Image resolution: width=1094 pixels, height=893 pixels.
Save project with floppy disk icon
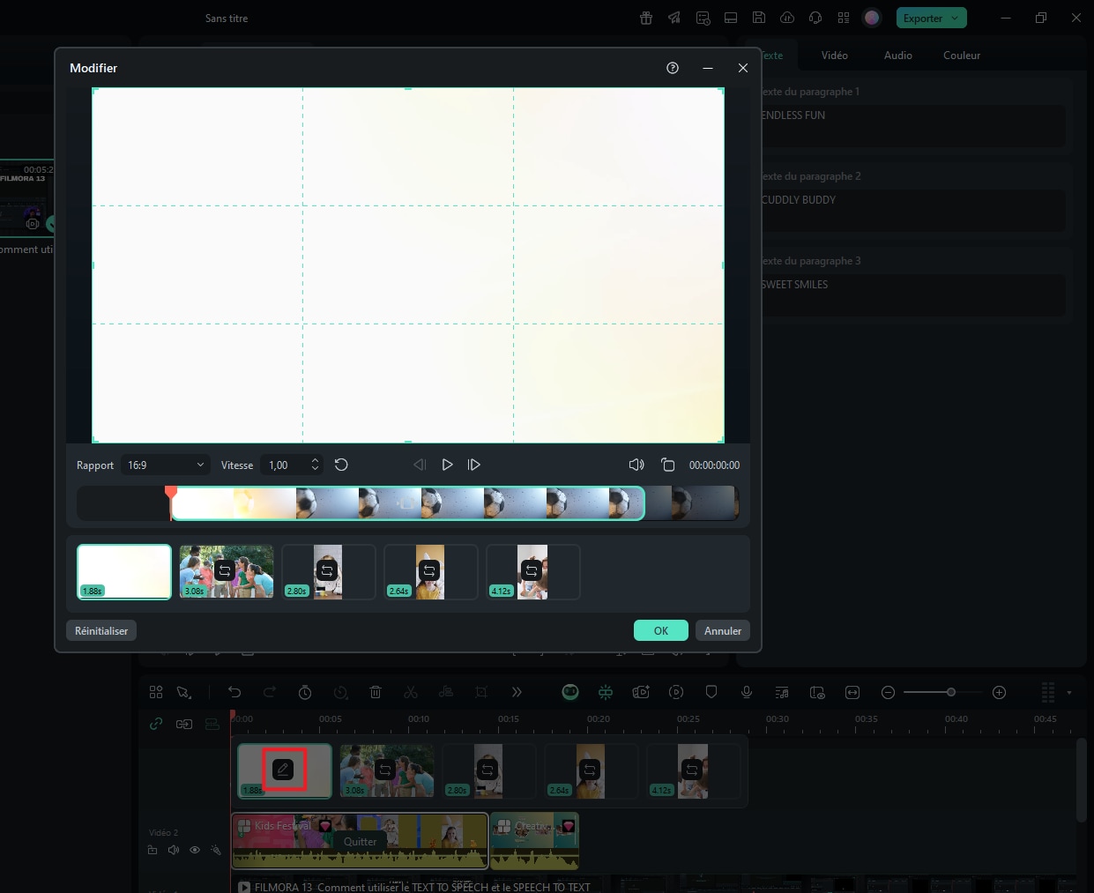pyautogui.click(x=759, y=18)
